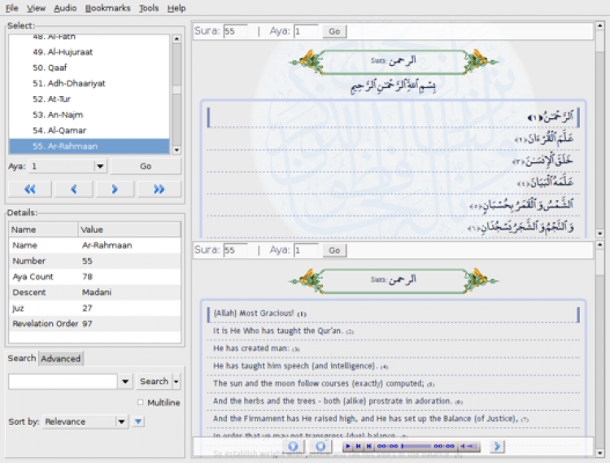Click Go button in Arabic pane header
The height and width of the screenshot is (463, 610).
tap(334, 31)
